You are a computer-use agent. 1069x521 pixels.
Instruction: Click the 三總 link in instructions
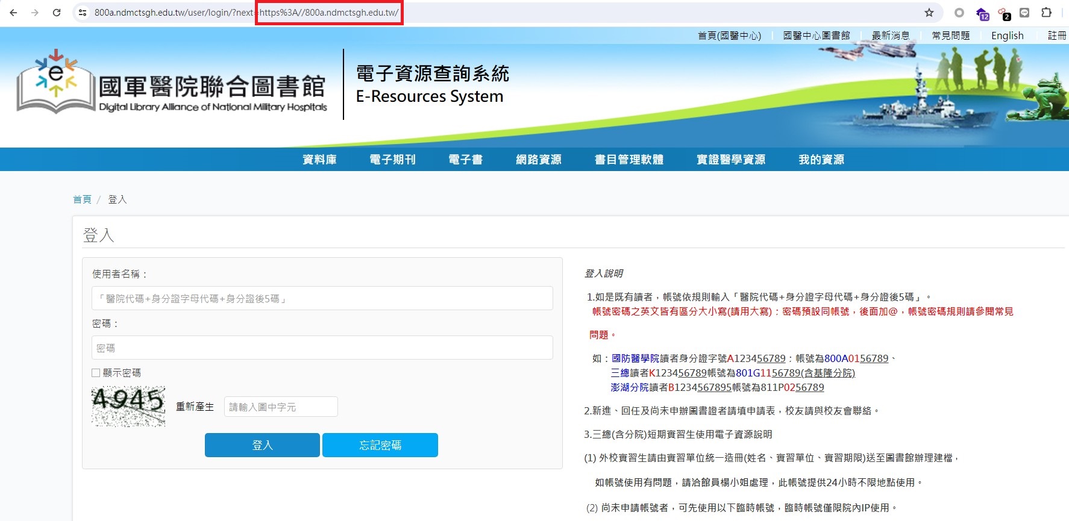point(620,373)
